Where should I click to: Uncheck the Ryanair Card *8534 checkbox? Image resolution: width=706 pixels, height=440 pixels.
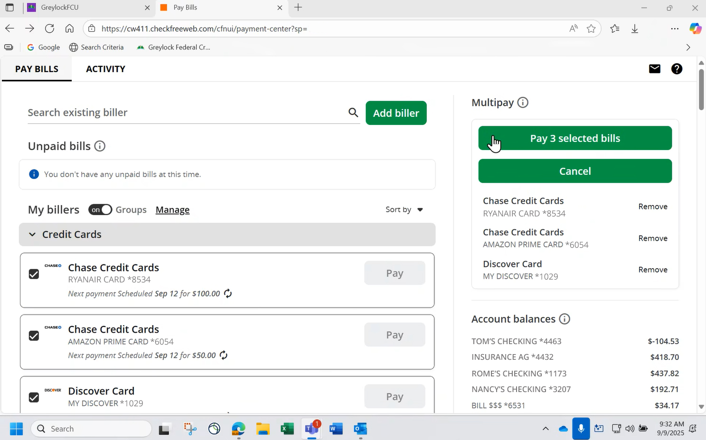(x=34, y=274)
